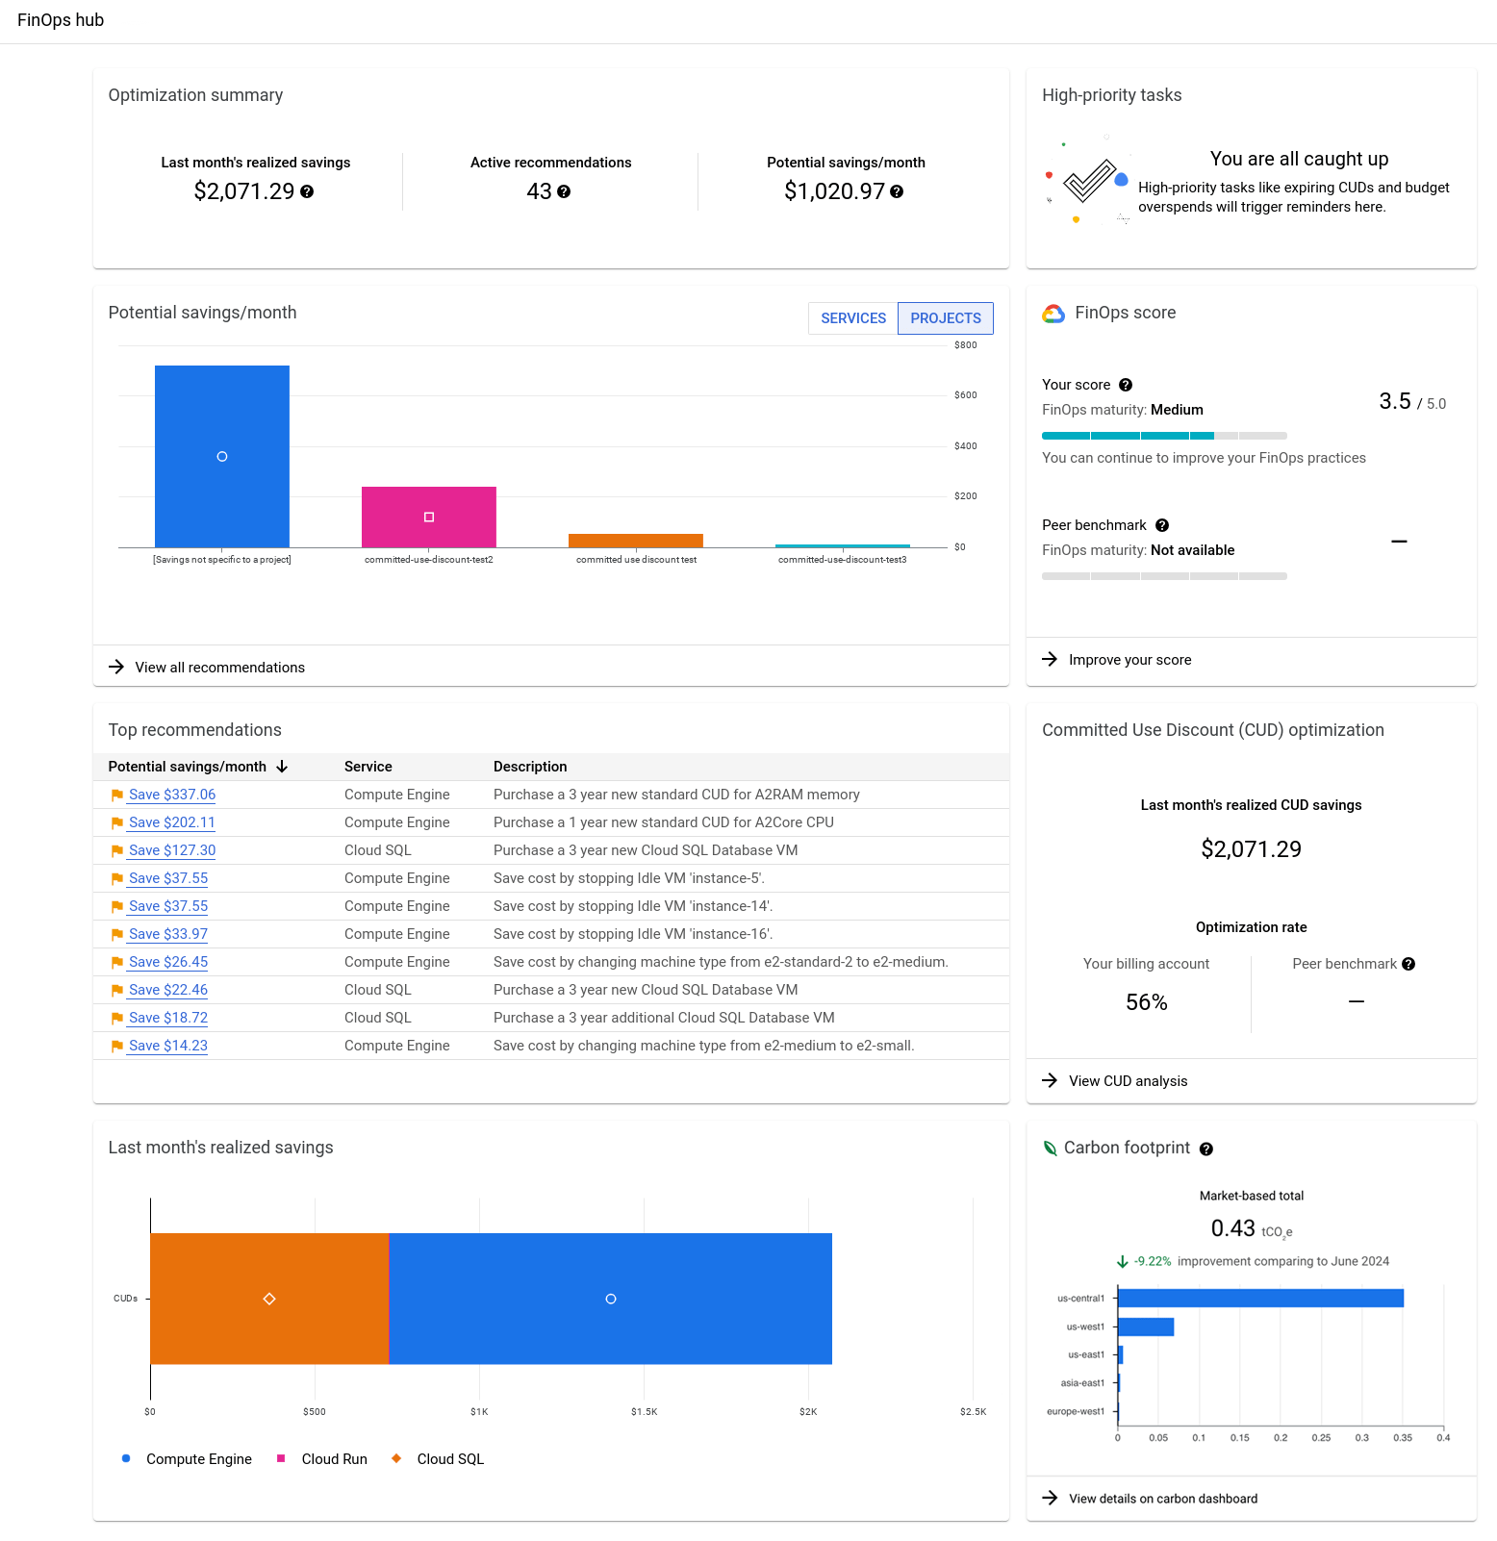Click the Carbon footprint help icon
This screenshot has height=1541, width=1497.
pyautogui.click(x=1206, y=1149)
